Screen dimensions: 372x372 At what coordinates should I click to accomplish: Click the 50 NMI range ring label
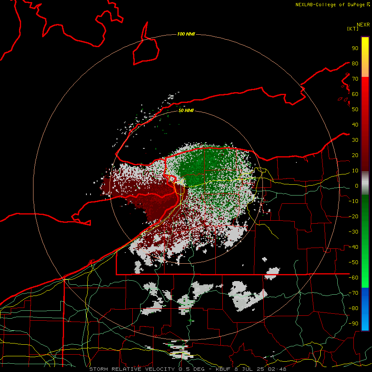tap(186, 110)
